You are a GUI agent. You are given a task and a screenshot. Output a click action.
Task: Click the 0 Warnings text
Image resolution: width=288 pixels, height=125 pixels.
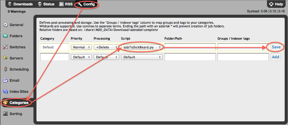click(17, 11)
